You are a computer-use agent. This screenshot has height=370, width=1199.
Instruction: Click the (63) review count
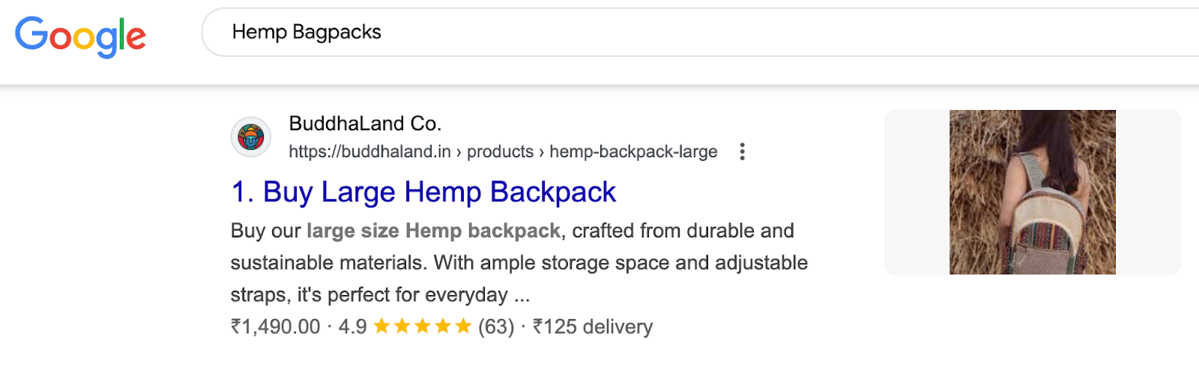[496, 327]
